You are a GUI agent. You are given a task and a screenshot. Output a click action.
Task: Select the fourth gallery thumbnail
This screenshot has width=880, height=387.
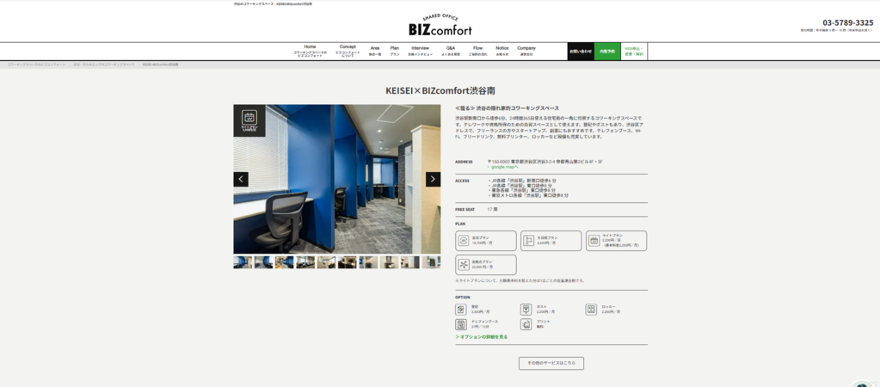[306, 262]
